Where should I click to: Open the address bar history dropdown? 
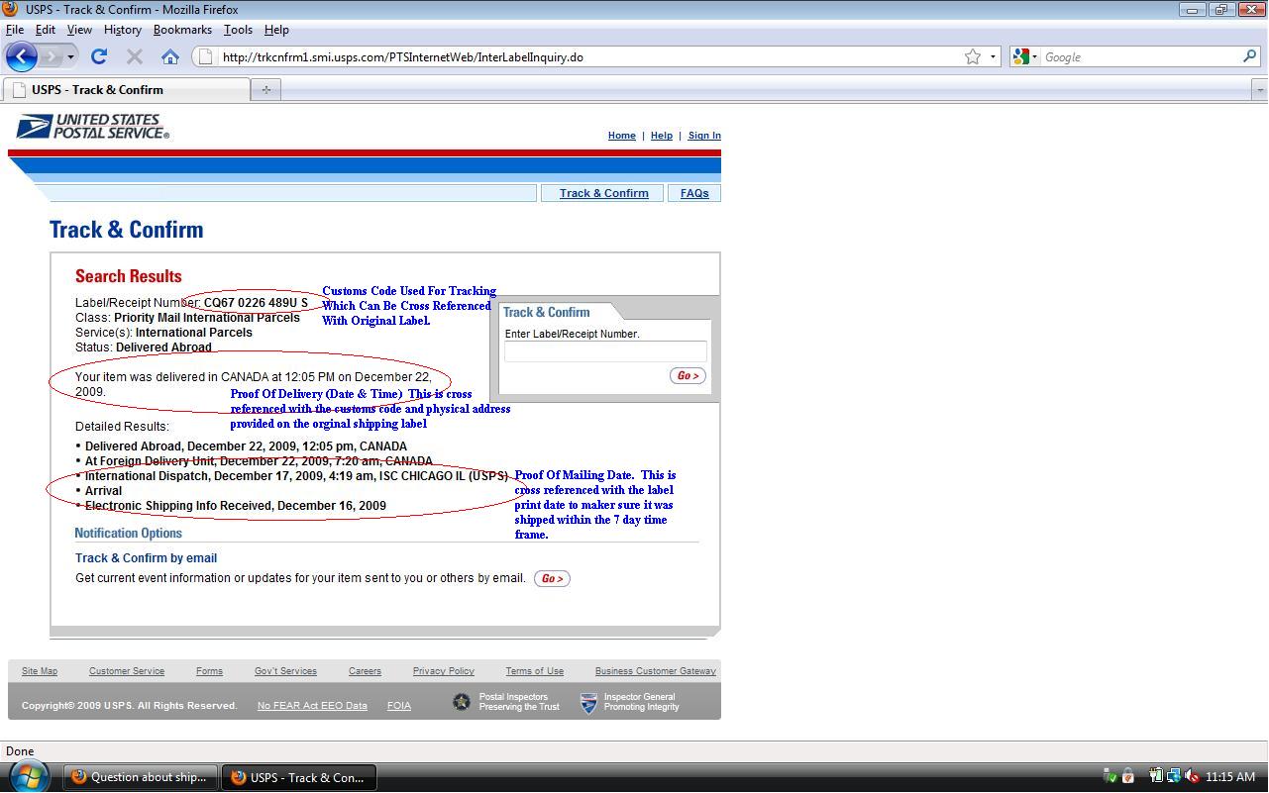993,56
